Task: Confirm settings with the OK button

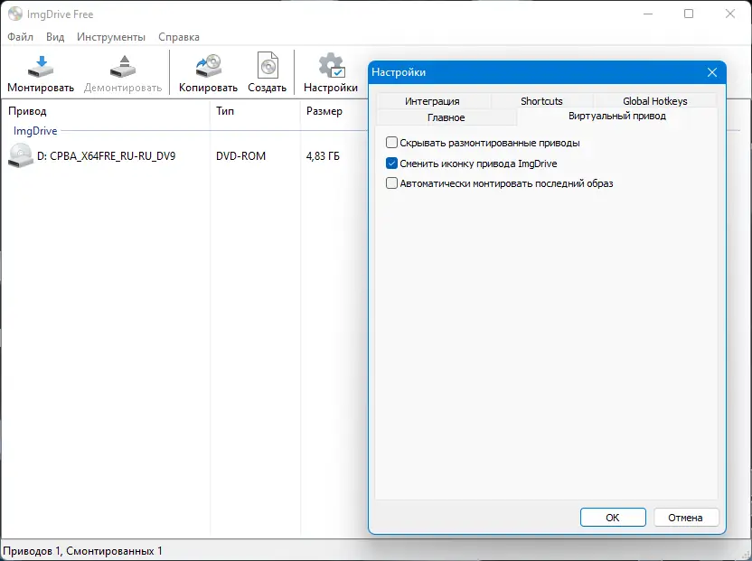Action: pos(613,518)
